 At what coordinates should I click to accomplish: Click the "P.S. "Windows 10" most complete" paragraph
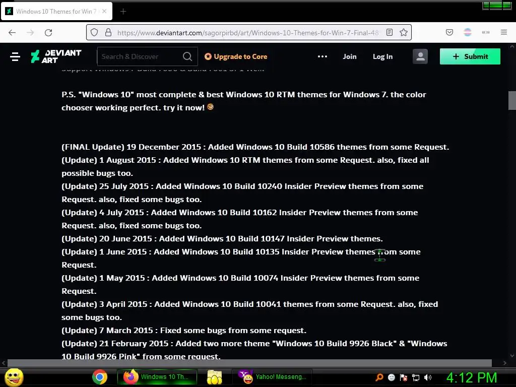tap(244, 101)
